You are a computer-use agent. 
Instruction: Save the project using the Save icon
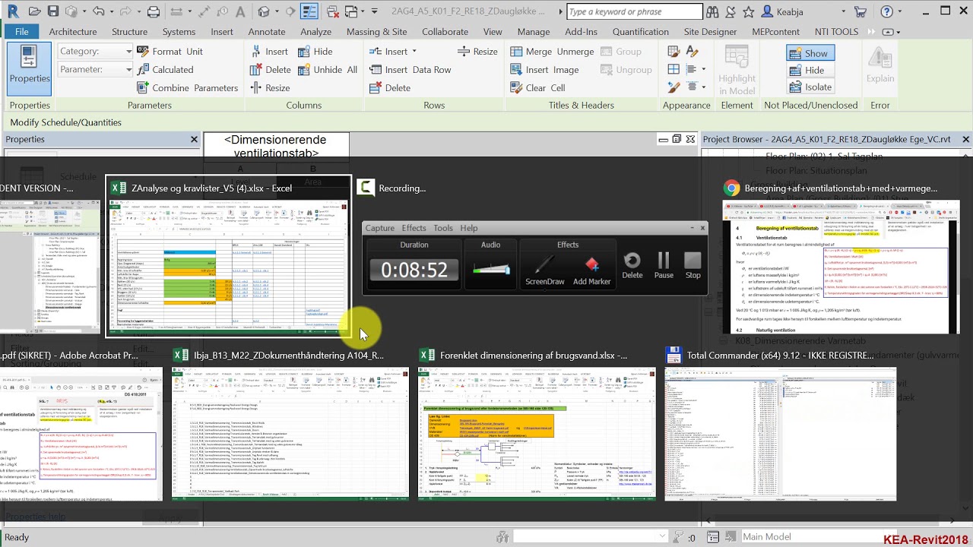click(52, 11)
